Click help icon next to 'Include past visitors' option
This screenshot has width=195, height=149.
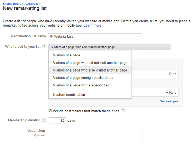[x=123, y=111]
